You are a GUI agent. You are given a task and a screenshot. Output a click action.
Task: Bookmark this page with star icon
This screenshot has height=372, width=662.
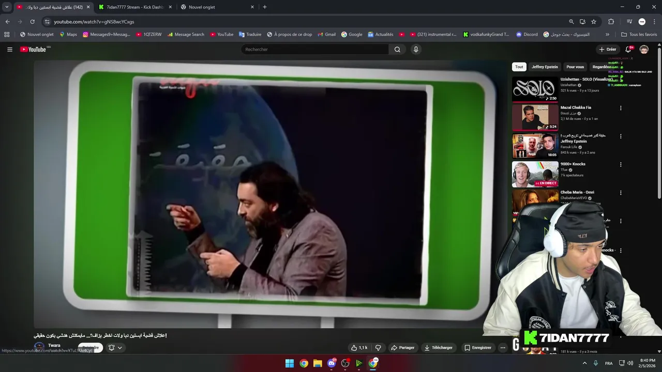[x=594, y=22]
